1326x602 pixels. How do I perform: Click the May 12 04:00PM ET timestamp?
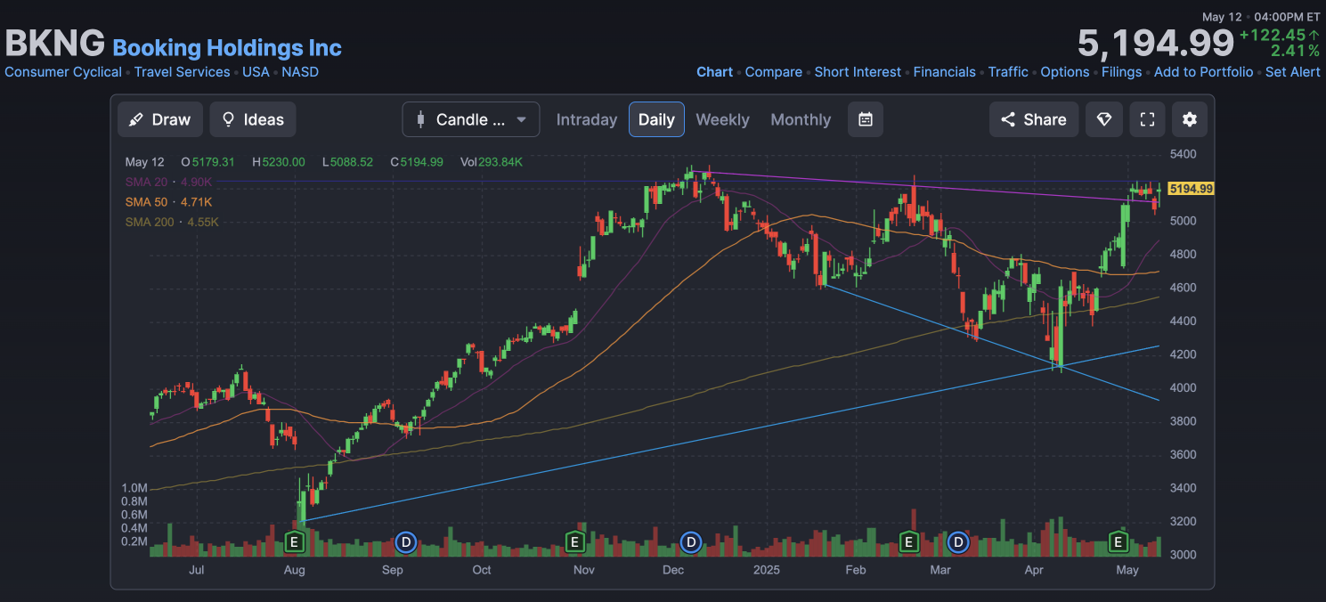click(x=1261, y=17)
